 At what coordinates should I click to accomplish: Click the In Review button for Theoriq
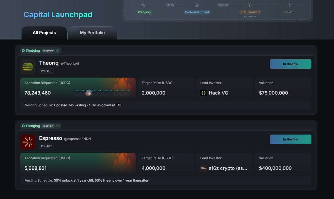coord(291,64)
